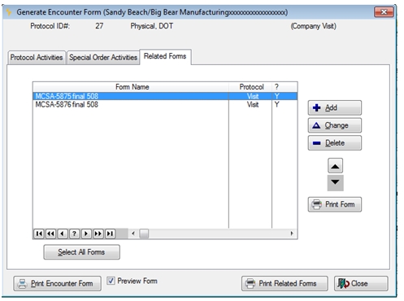Click the horizontal scrollbar left arrow
404x301 pixels.
click(x=133, y=233)
